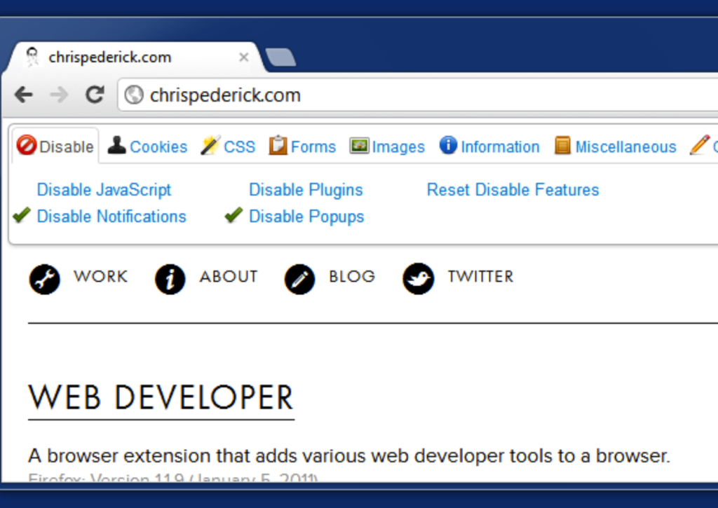Toggle Disable Notifications off
The height and width of the screenshot is (508, 718).
(x=111, y=217)
